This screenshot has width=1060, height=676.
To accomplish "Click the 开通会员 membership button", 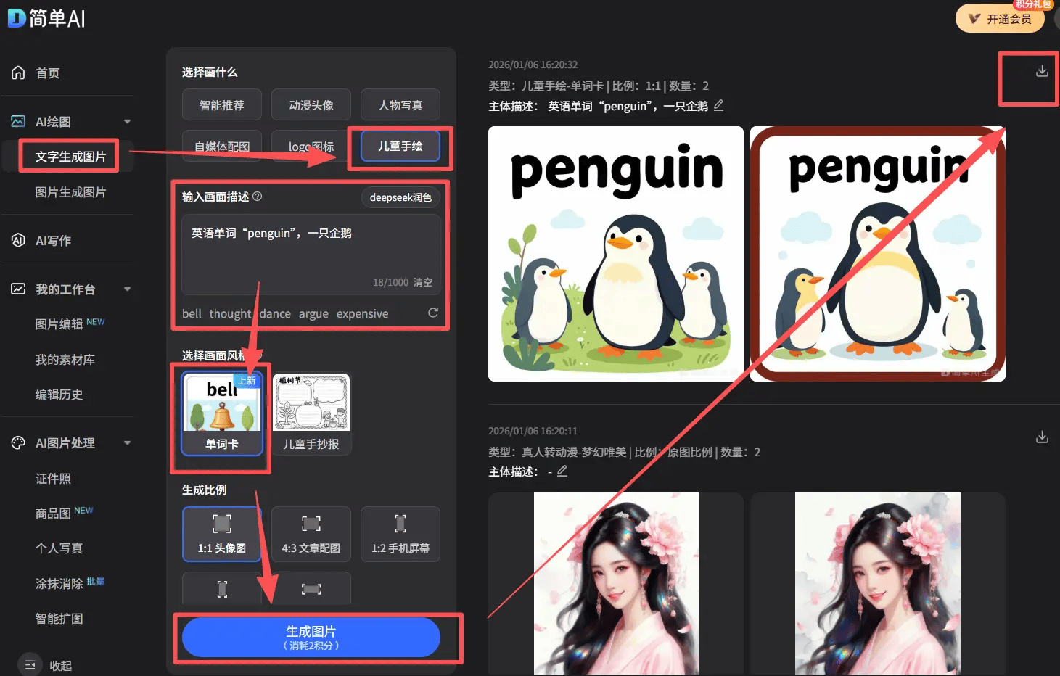I will pyautogui.click(x=1001, y=19).
